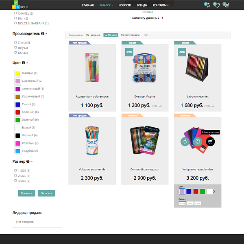Open the compare list icon in header
This screenshot has width=244, height=244.
[x=207, y=5]
